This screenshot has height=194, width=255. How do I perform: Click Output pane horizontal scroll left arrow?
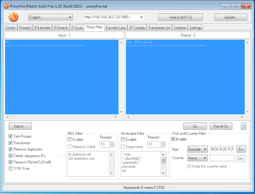[128, 117]
